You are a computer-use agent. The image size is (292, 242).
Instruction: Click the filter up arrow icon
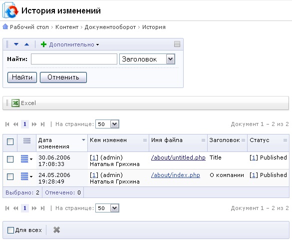pos(26,44)
